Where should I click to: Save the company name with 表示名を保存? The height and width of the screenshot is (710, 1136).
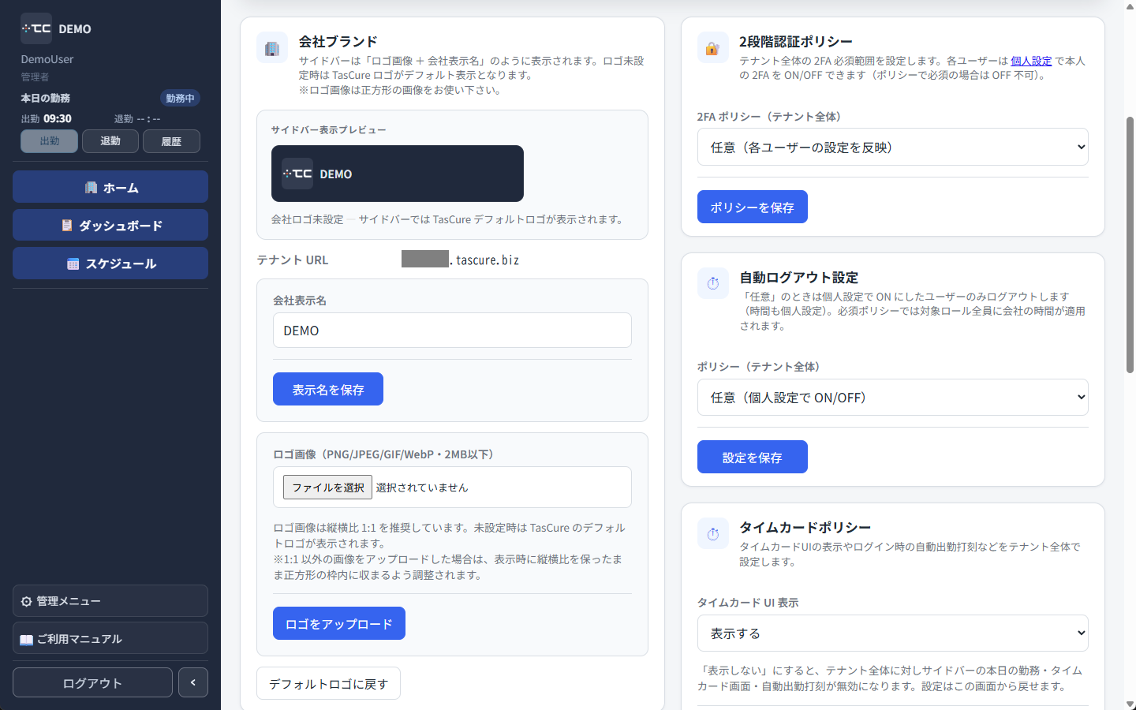point(328,389)
